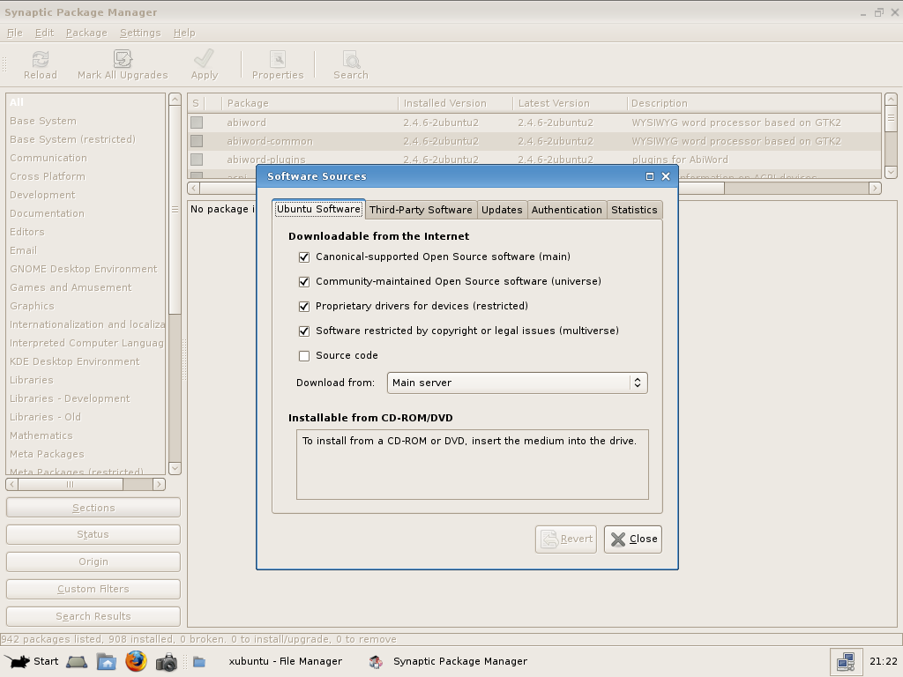The image size is (903, 677).
Task: Select Games and Amusement category
Action: point(86,287)
